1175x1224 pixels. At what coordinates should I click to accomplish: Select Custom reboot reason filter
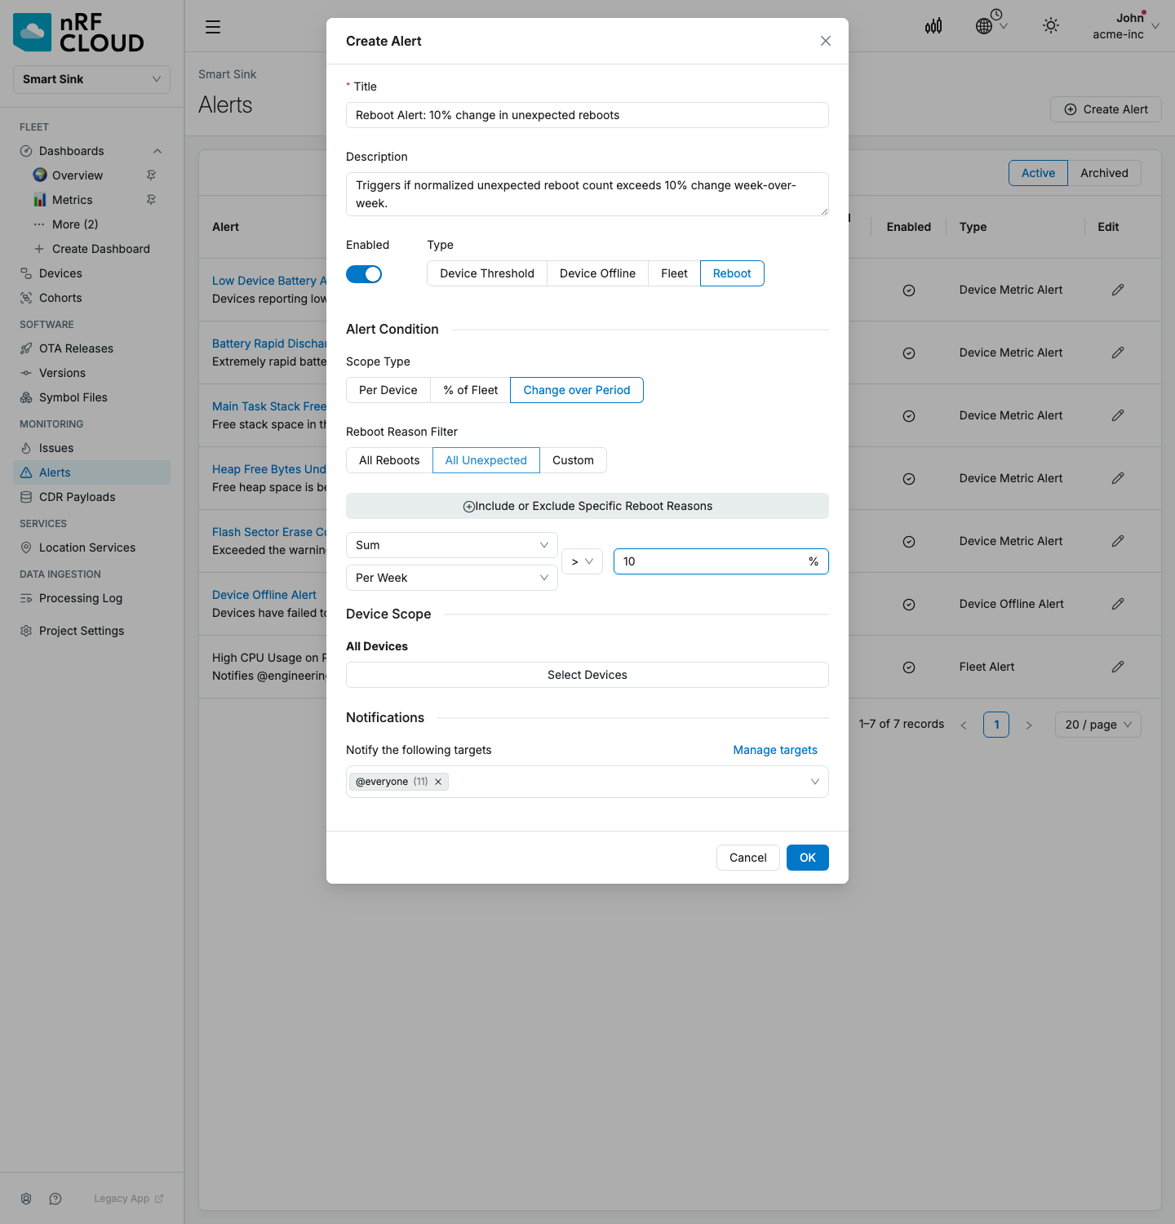pos(573,460)
